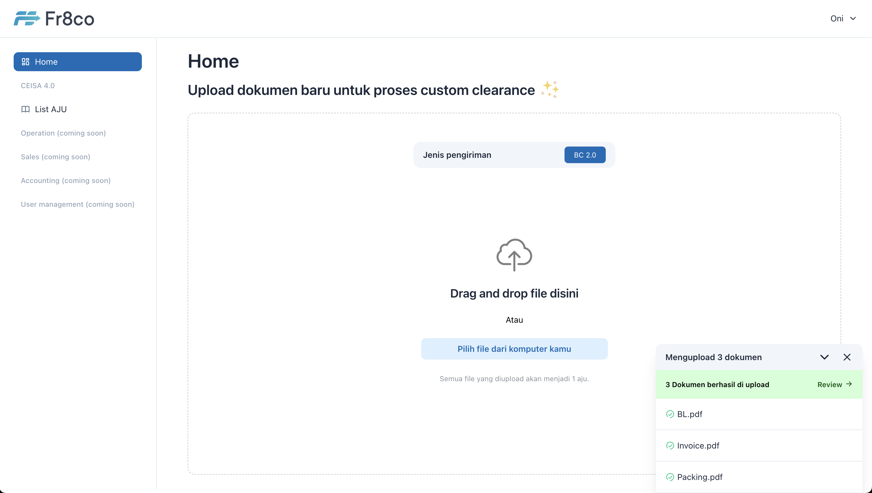
Task: Click the List AJU book icon
Action: [26, 109]
